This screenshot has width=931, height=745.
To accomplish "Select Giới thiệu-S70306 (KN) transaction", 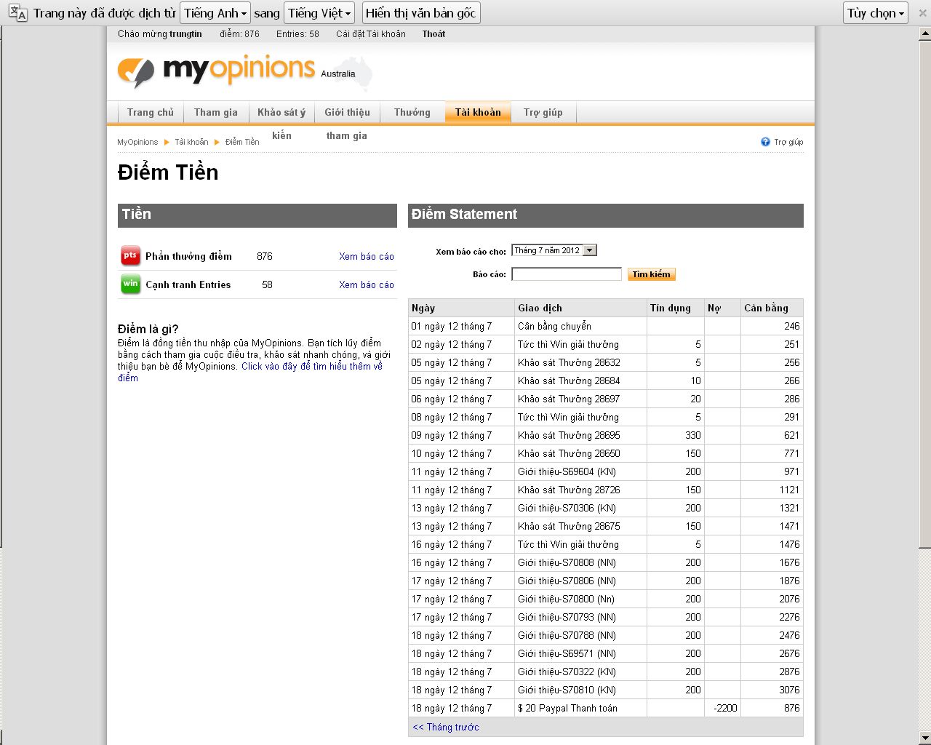I will (606, 508).
